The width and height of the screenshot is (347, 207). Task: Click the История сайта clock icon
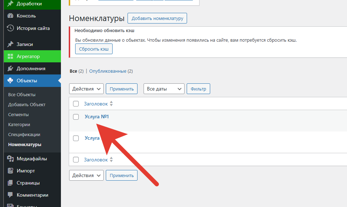tap(10, 28)
